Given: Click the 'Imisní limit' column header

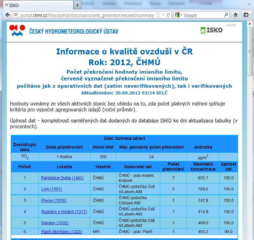Looking at the screenshot, I should (103, 147).
